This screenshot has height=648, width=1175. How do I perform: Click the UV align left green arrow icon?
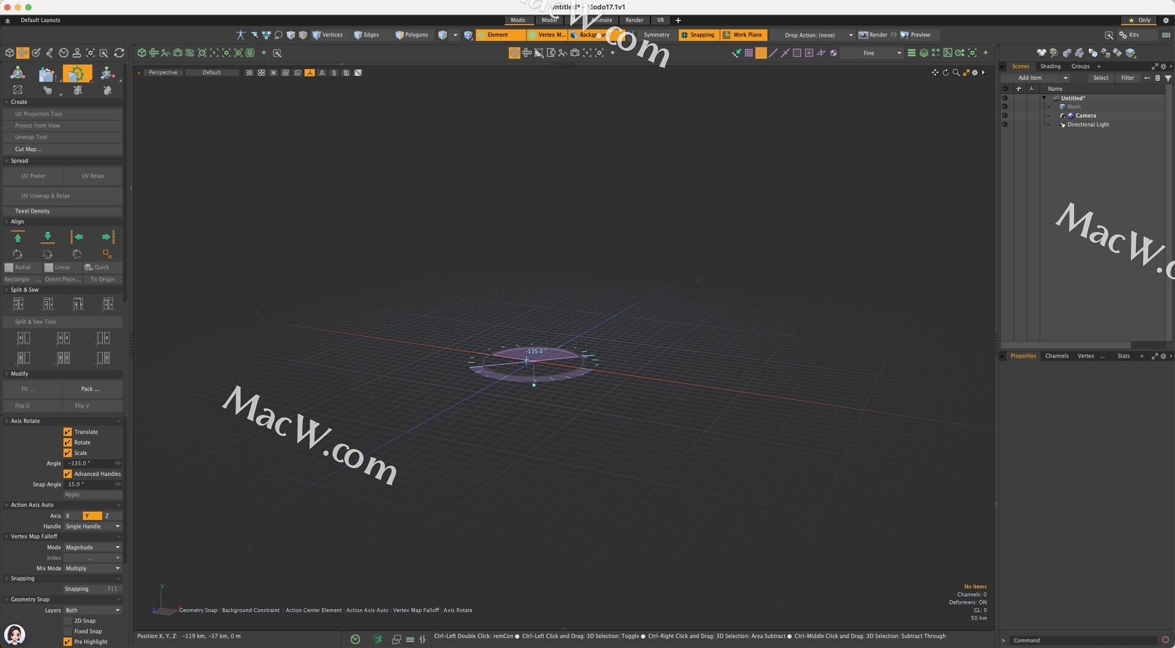tap(77, 237)
